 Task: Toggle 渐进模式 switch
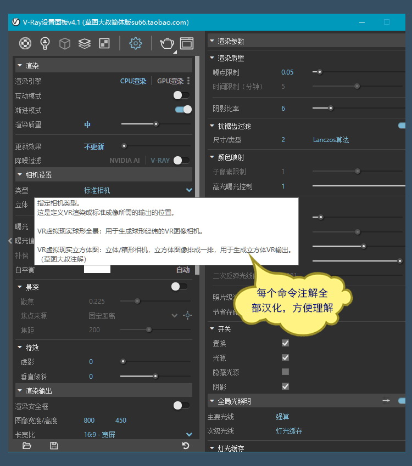[183, 110]
